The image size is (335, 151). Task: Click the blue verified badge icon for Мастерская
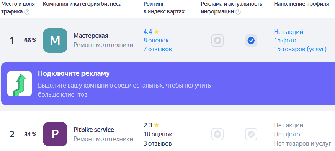click(251, 41)
